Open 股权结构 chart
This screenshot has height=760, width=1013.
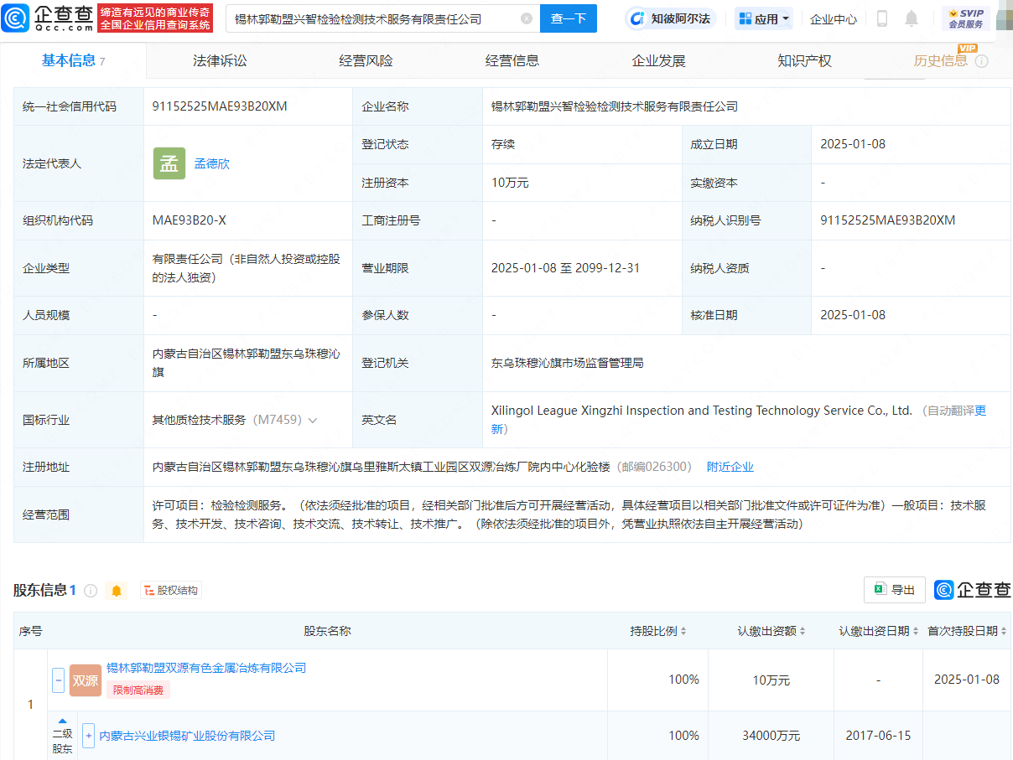[171, 591]
